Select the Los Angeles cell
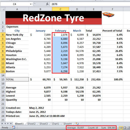Image resolution: width=130 pixels, height=130 pixels. tap(17, 39)
